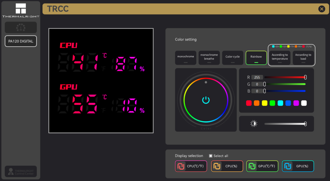Screen dimensions: 330x181
Task: Click the GPU temperature digits 55
Action: tap(85, 104)
